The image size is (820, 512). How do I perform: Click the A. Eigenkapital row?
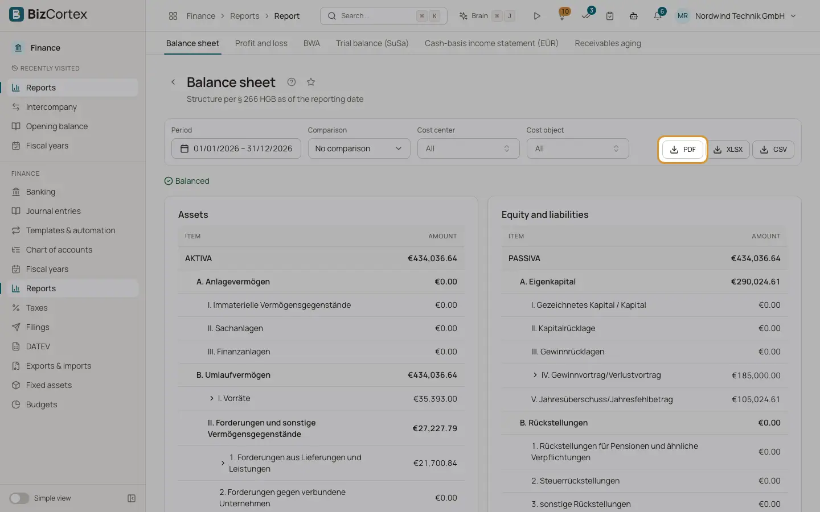(645, 282)
